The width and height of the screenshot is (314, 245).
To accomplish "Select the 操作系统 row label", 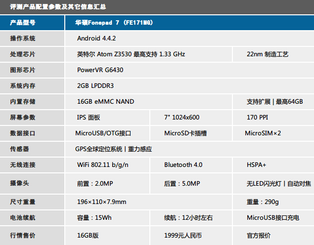I will pos(32,39).
